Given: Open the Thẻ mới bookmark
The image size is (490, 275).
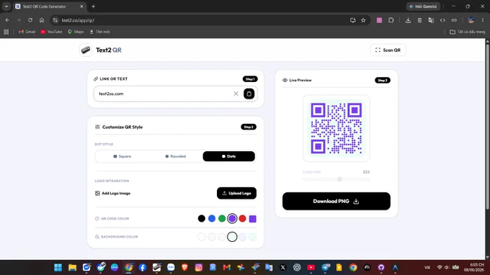Looking at the screenshot, I should point(99,32).
